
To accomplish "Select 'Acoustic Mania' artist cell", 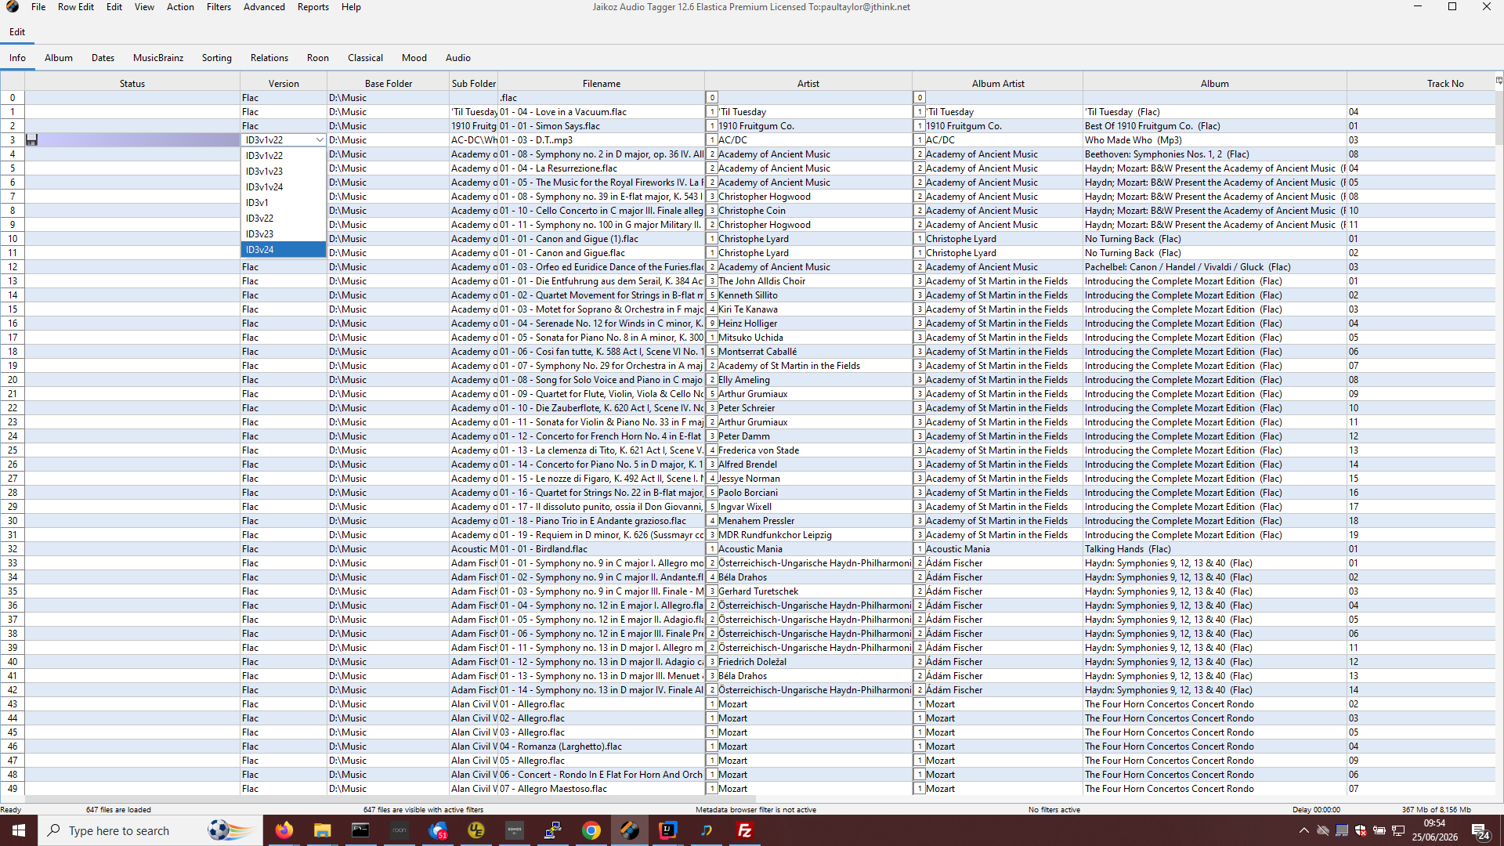I will point(808,549).
